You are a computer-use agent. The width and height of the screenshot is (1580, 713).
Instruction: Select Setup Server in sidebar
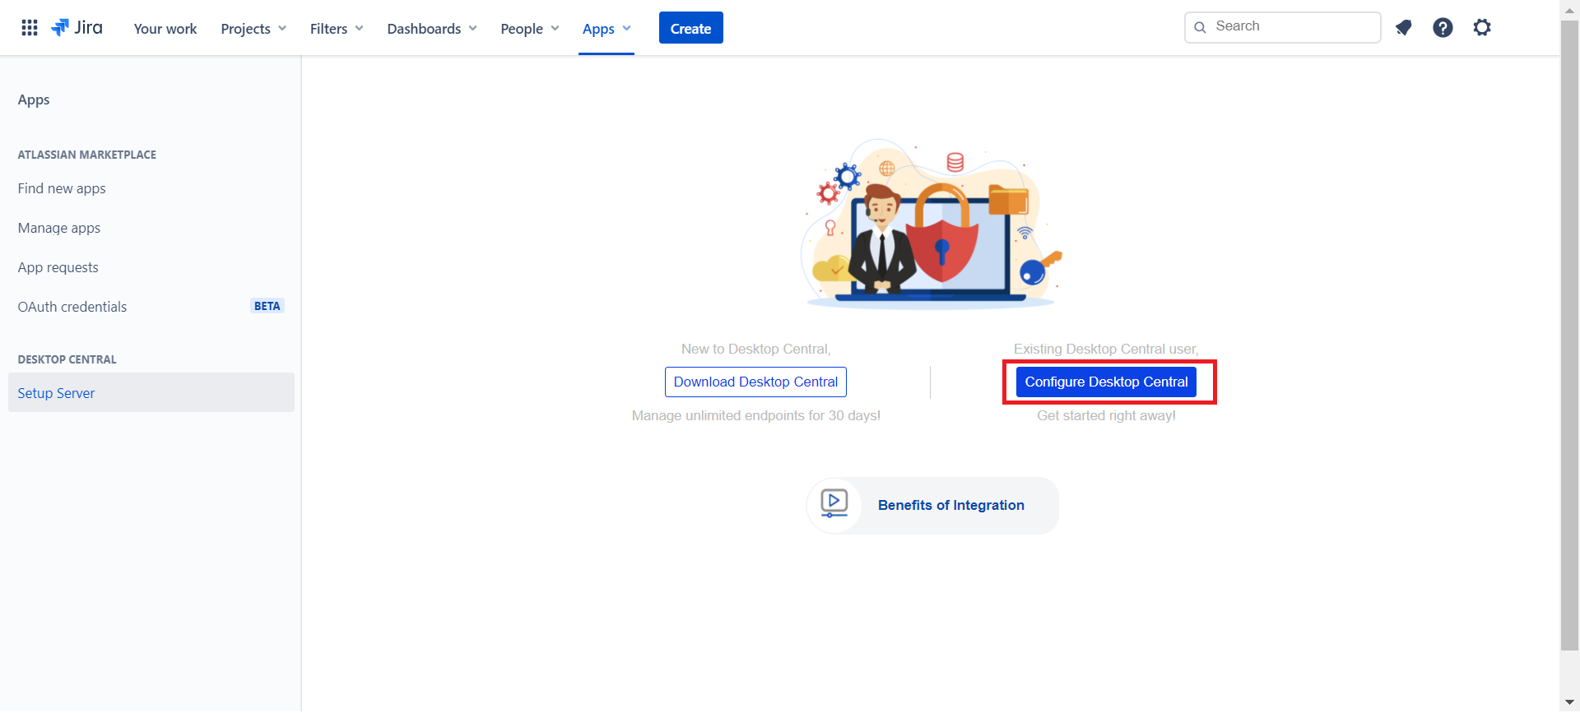pyautogui.click(x=151, y=392)
